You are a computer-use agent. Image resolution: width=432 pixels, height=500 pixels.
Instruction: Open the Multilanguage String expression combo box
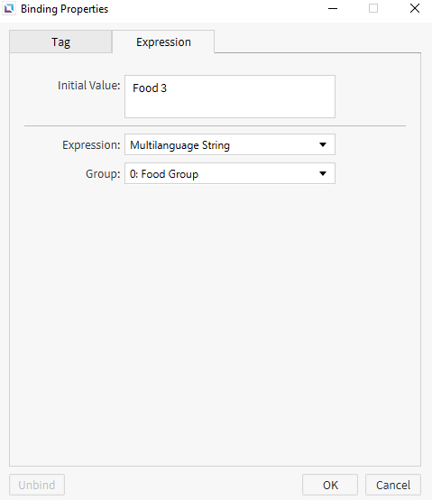click(230, 144)
